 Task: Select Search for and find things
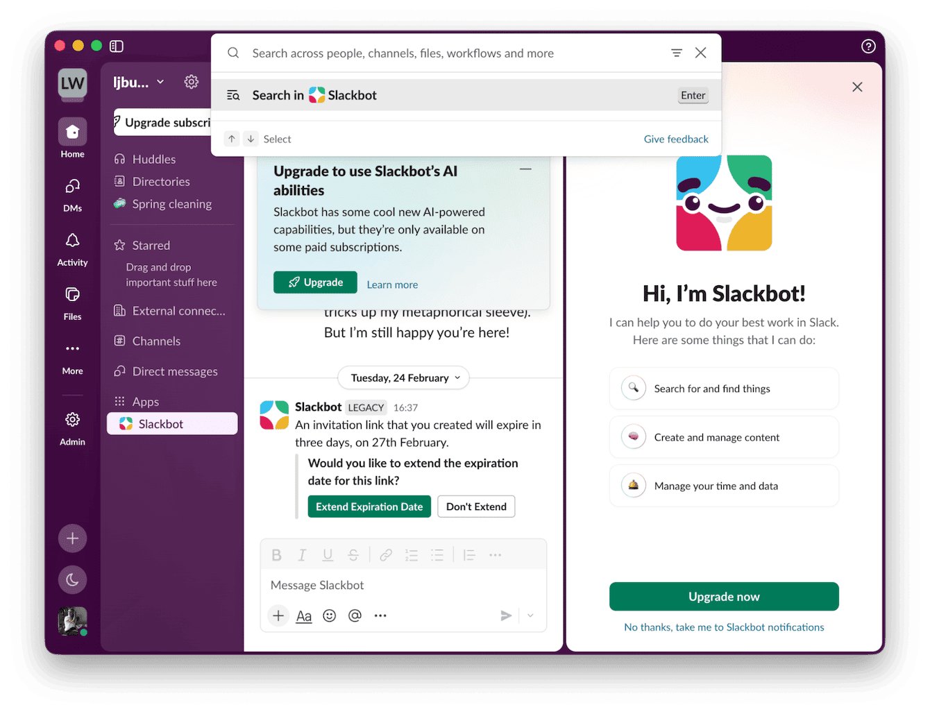[724, 389]
